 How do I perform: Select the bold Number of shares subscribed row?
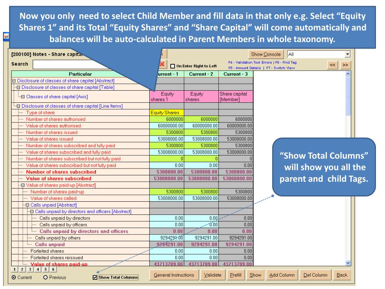click(80, 172)
